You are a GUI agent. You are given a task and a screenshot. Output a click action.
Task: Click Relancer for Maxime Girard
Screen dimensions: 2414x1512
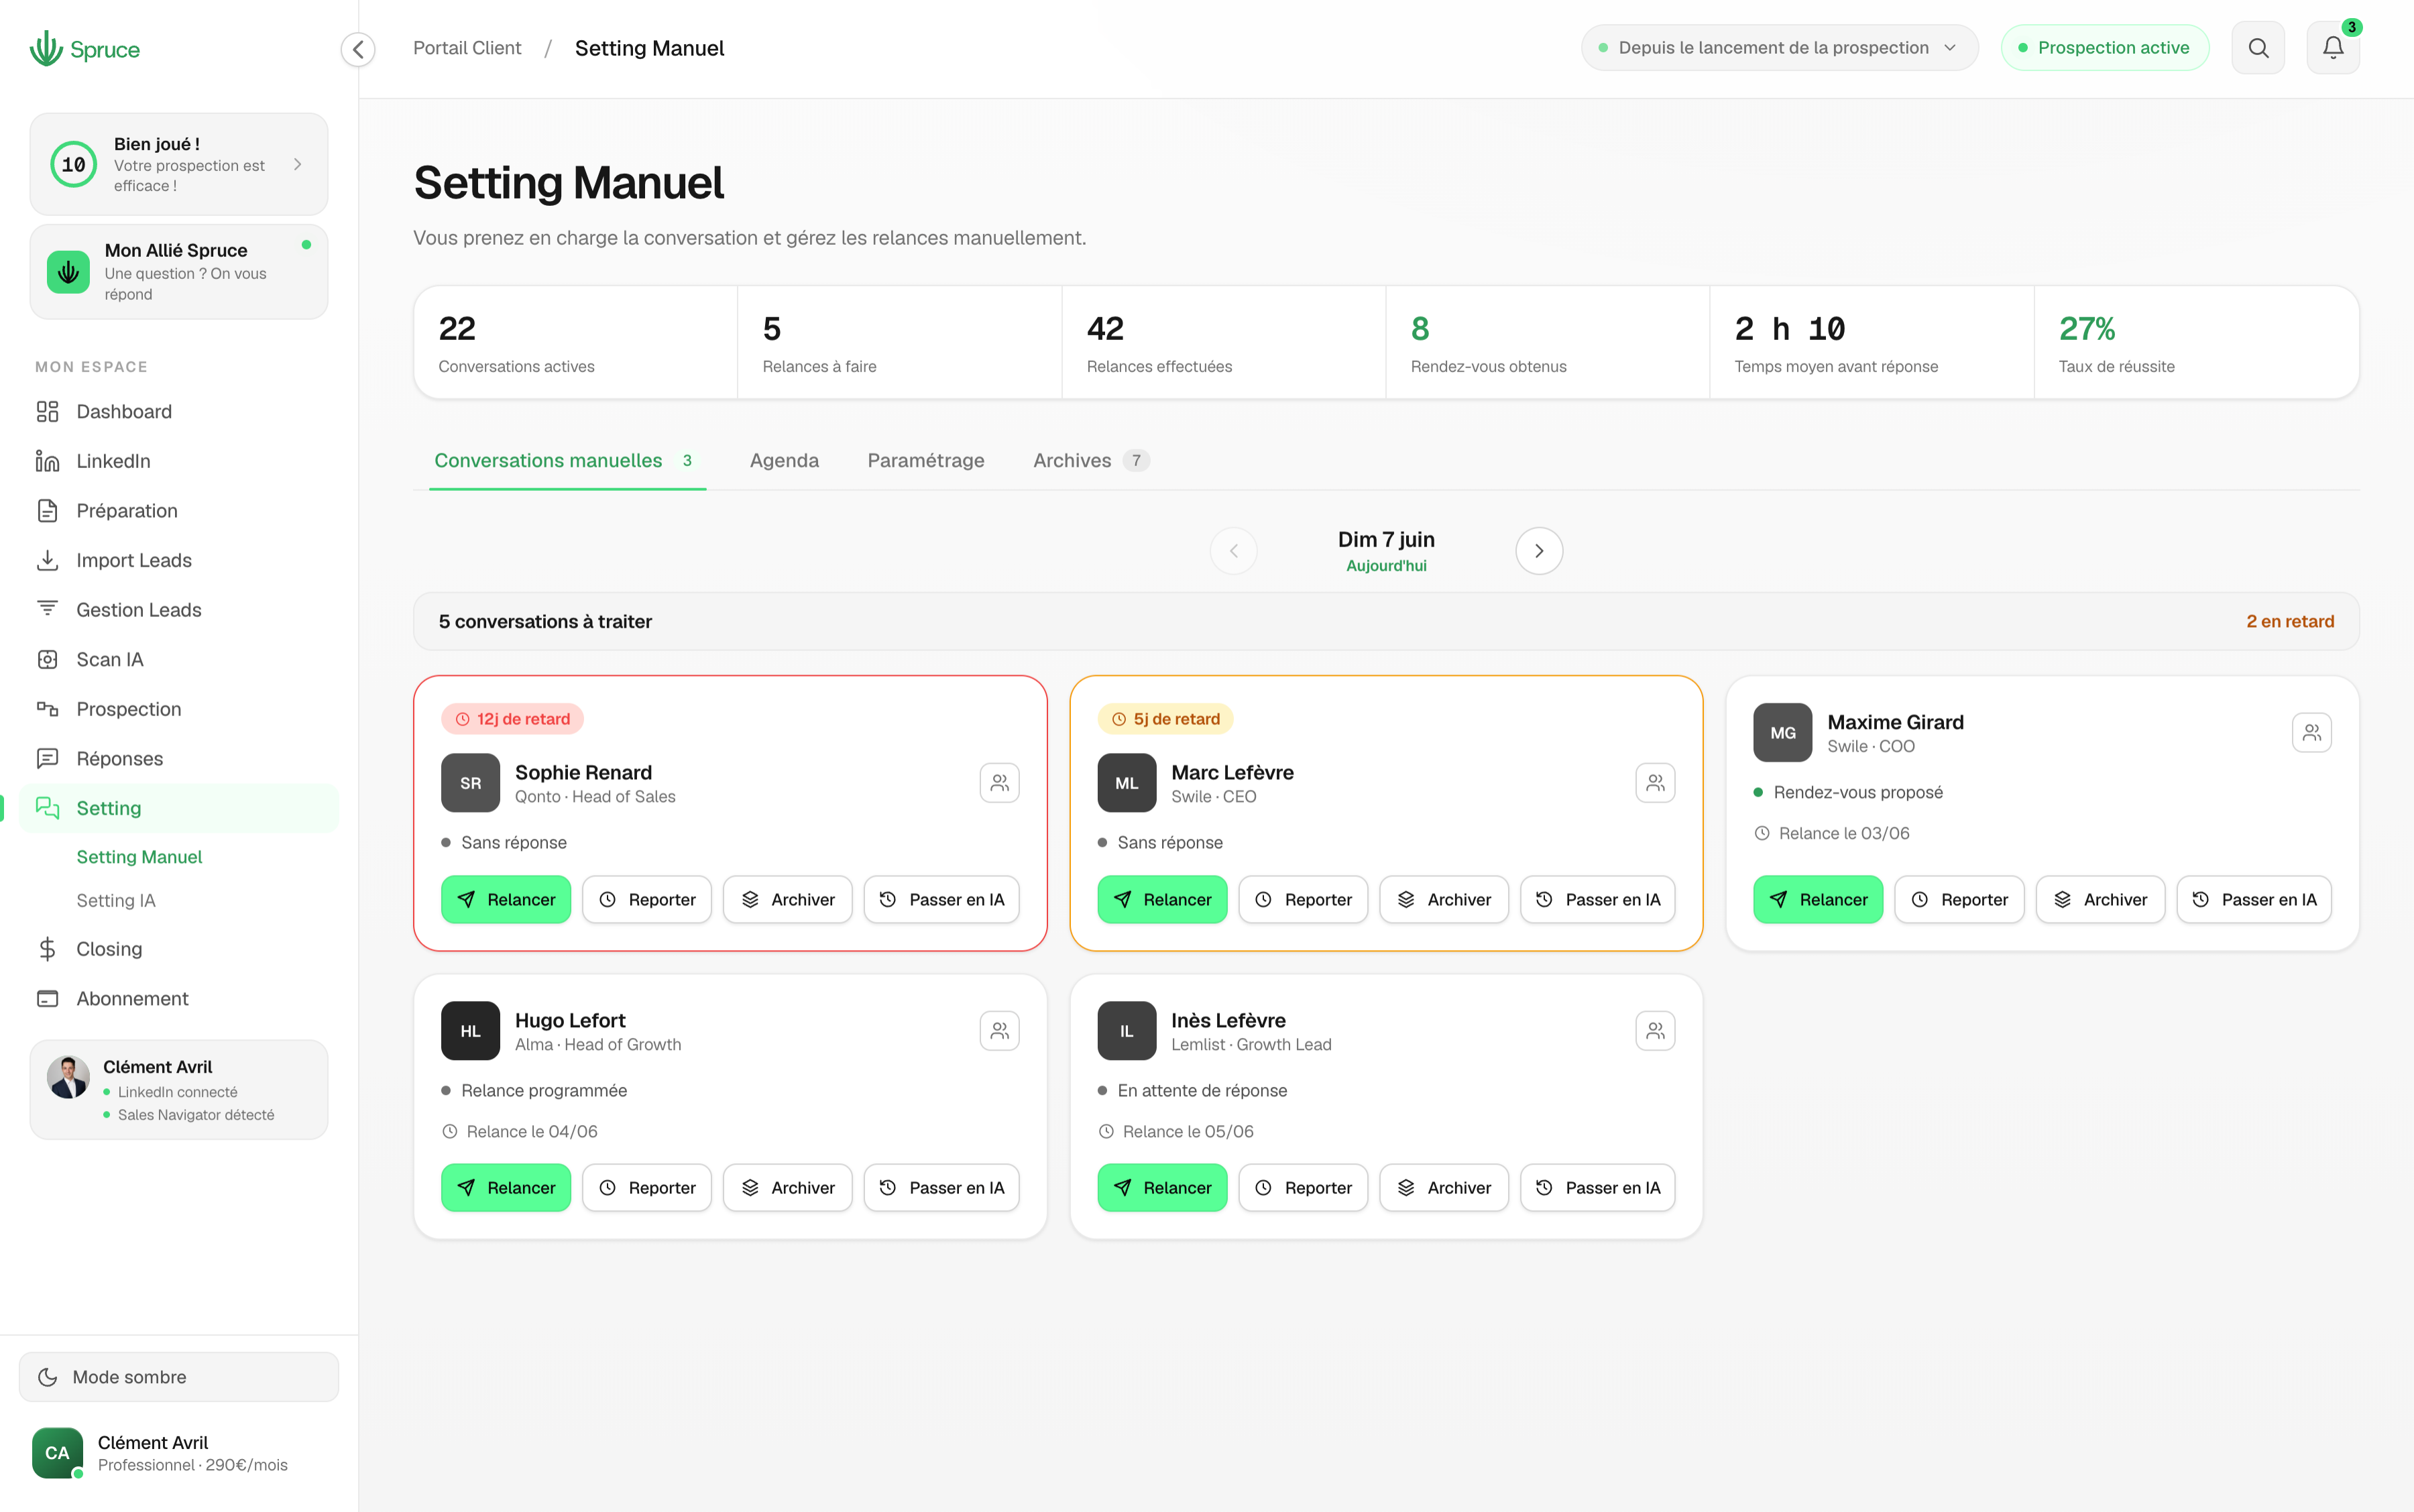[x=1818, y=900]
